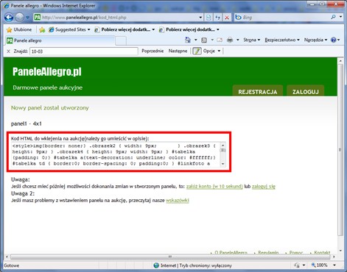Click the horizontal scrollbar thumb
Screen dimensions: 347x272
pos(170,257)
